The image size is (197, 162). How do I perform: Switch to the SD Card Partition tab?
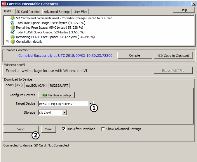pyautogui.click(x=28, y=12)
